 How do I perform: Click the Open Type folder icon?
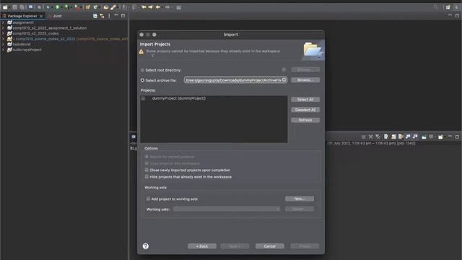(105, 7)
